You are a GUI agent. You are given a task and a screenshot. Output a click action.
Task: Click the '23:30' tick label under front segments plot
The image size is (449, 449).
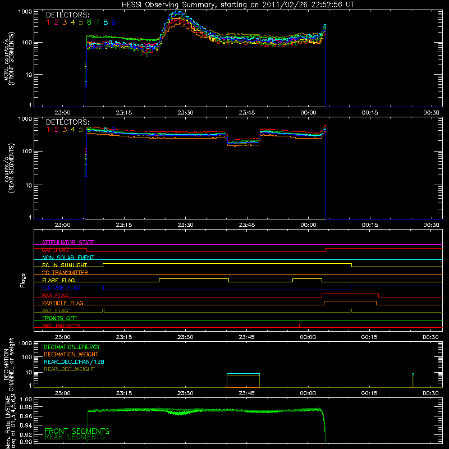click(x=185, y=113)
